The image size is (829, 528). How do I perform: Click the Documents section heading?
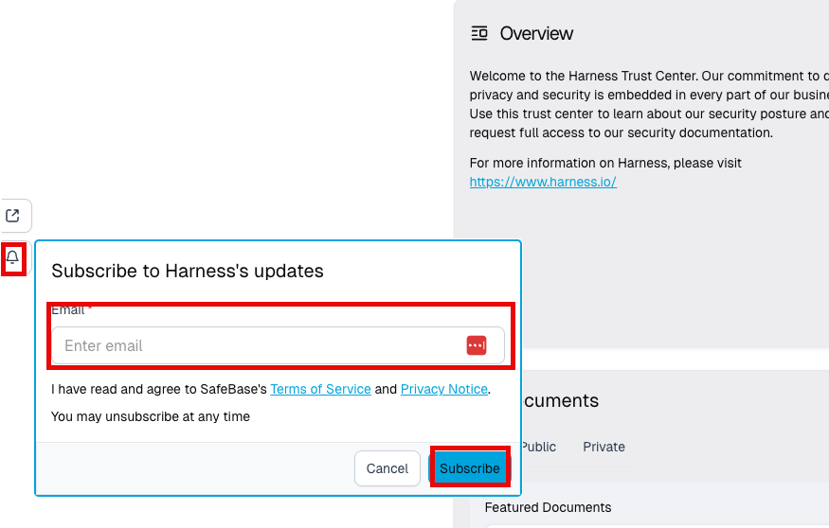click(x=560, y=400)
